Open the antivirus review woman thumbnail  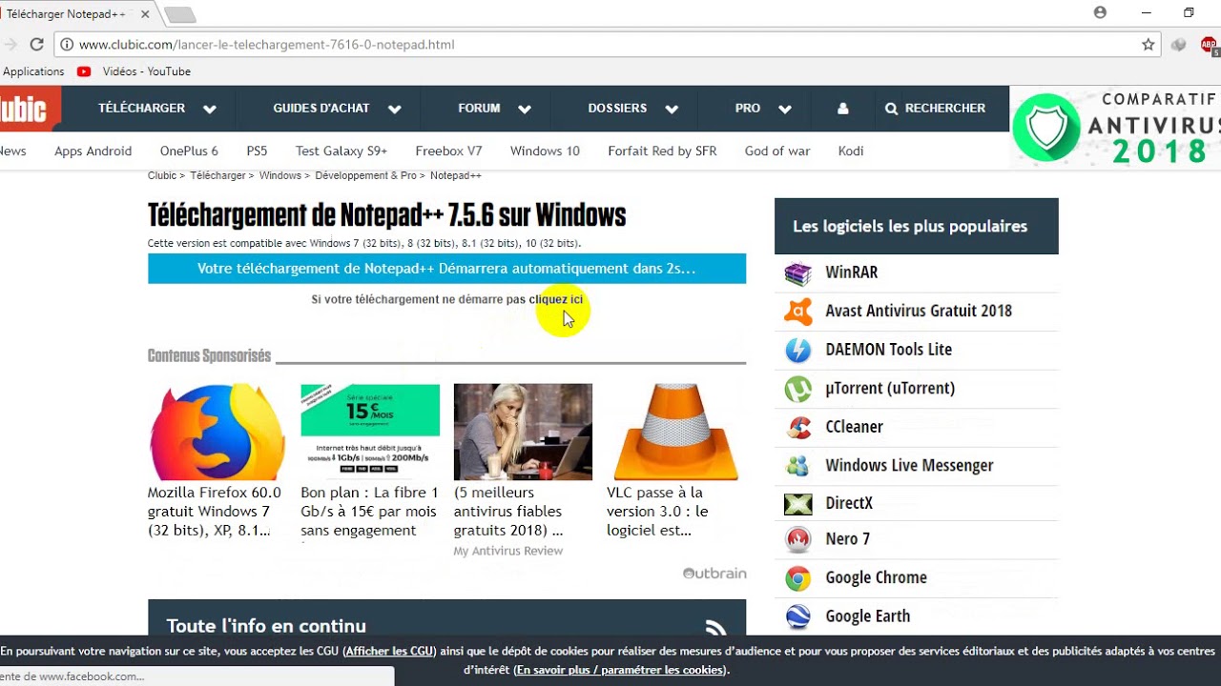click(x=523, y=432)
